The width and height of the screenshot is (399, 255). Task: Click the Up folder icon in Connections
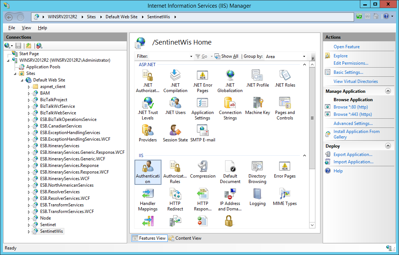click(28, 46)
